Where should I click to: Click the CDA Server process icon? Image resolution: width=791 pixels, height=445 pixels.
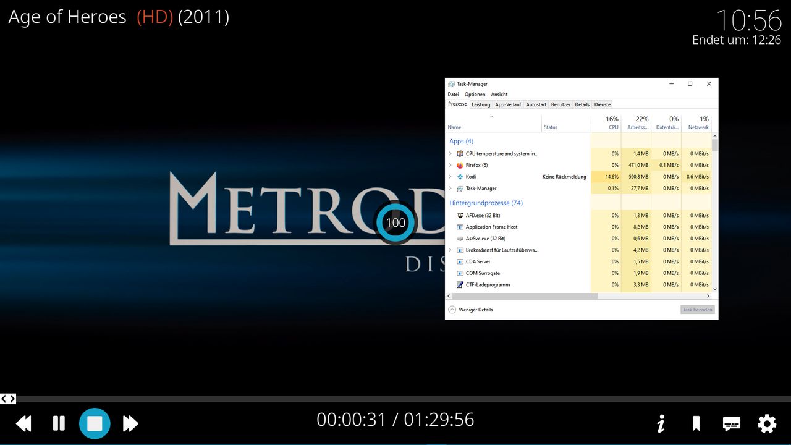pos(460,261)
